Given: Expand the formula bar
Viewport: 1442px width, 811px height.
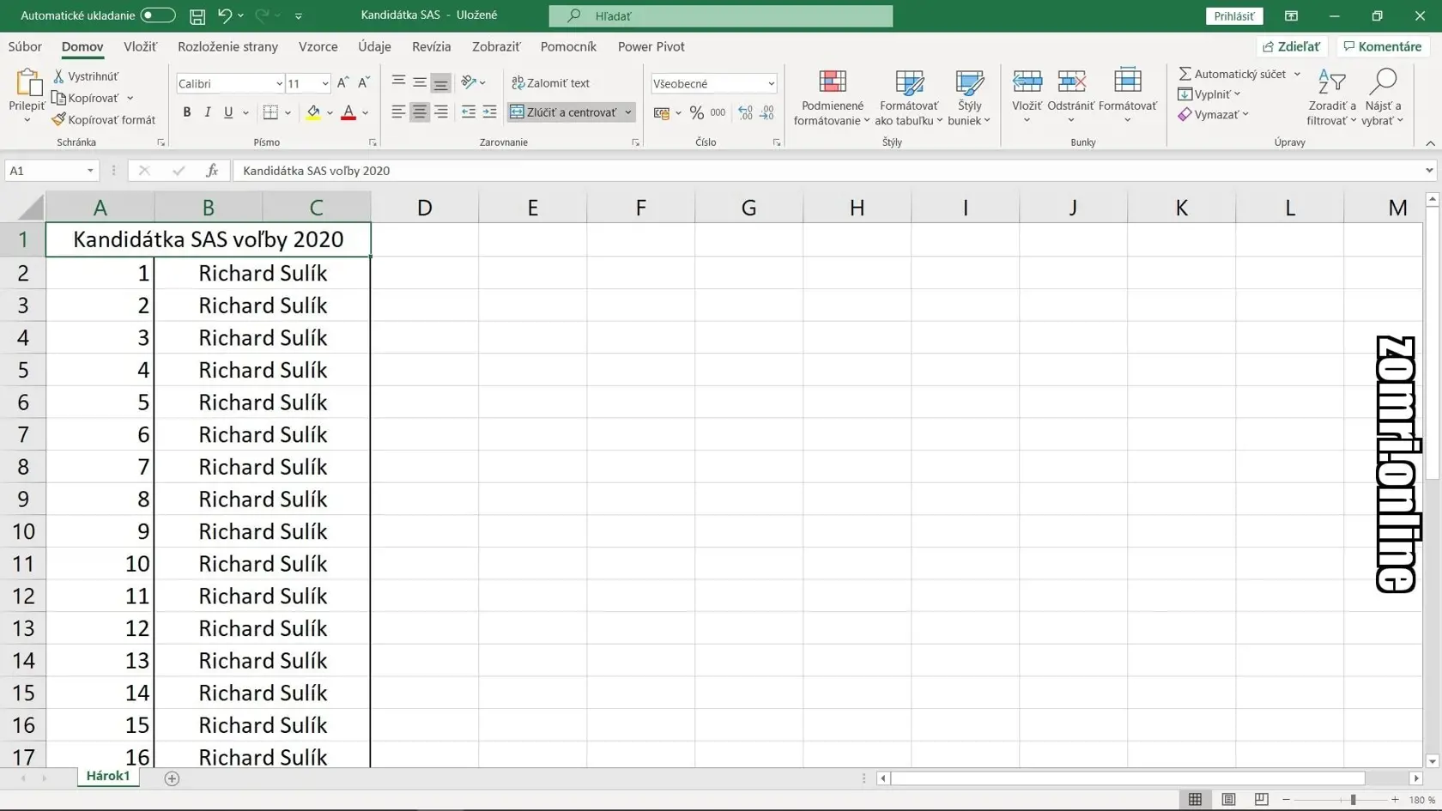Looking at the screenshot, I should [x=1429, y=171].
